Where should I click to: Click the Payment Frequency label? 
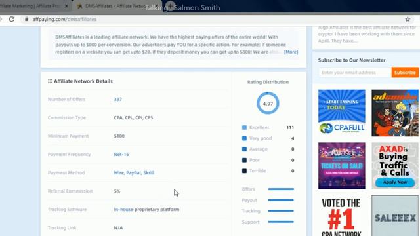pyautogui.click(x=69, y=155)
